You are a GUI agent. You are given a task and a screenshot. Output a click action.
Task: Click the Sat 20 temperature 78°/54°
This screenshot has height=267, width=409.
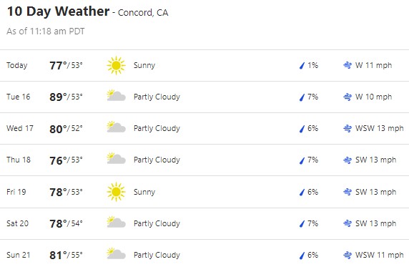click(x=66, y=223)
